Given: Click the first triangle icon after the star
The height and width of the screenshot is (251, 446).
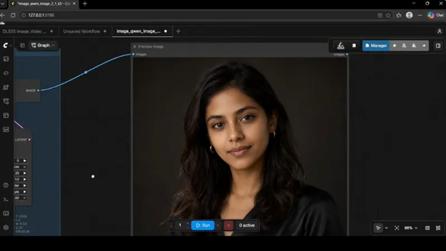Looking at the screenshot, I should (x=404, y=46).
